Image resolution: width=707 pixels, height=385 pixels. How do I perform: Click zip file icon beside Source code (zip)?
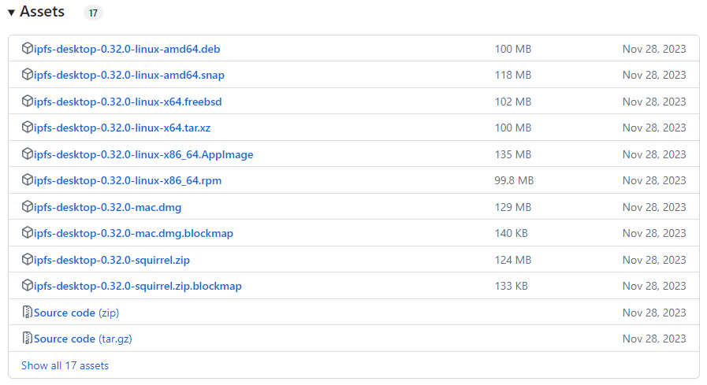coord(27,312)
